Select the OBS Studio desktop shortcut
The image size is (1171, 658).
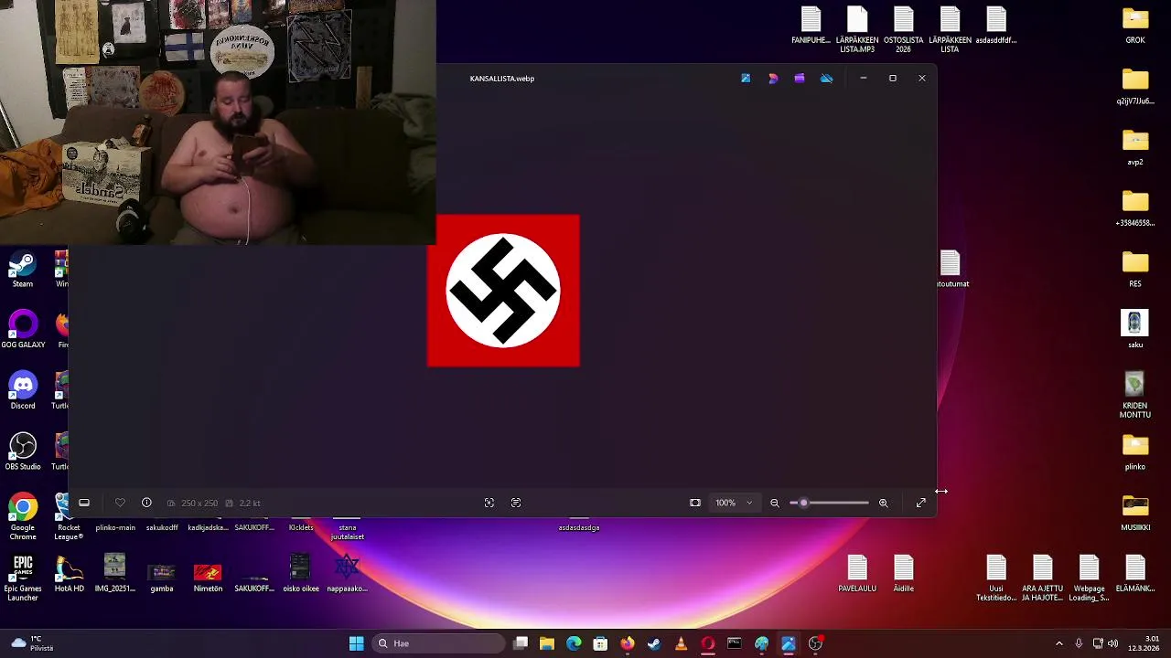point(23,452)
